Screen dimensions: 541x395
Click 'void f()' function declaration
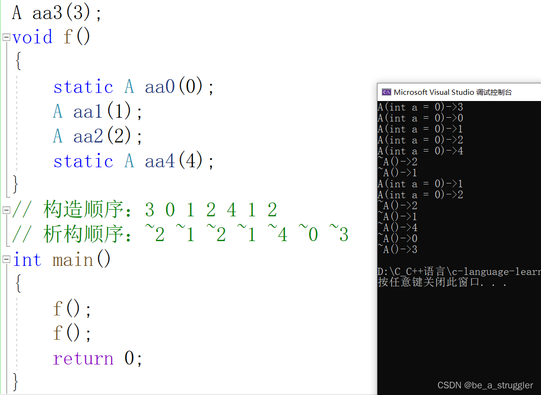click(51, 37)
